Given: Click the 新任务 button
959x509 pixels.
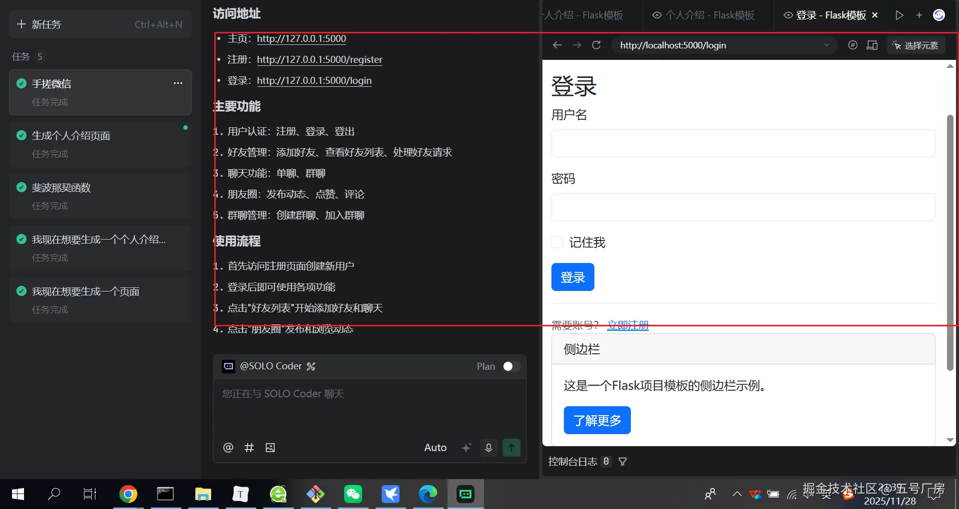Looking at the screenshot, I should (100, 24).
